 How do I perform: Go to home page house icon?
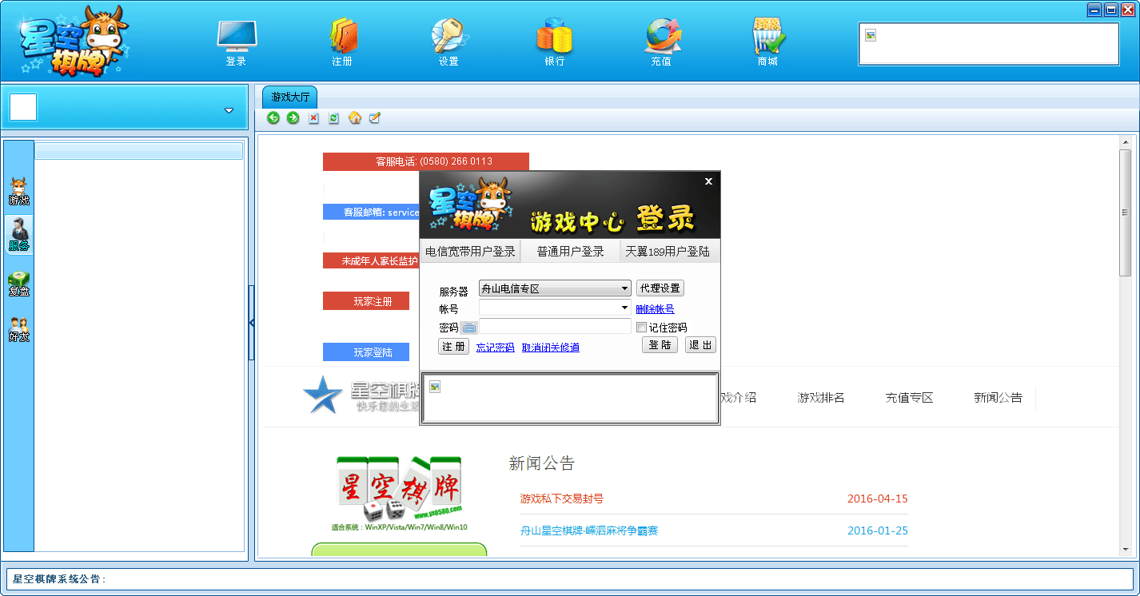pyautogui.click(x=355, y=118)
